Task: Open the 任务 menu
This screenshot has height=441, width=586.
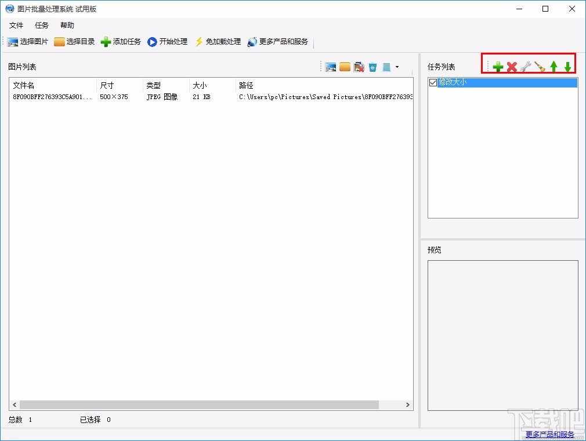Action: 41,25
